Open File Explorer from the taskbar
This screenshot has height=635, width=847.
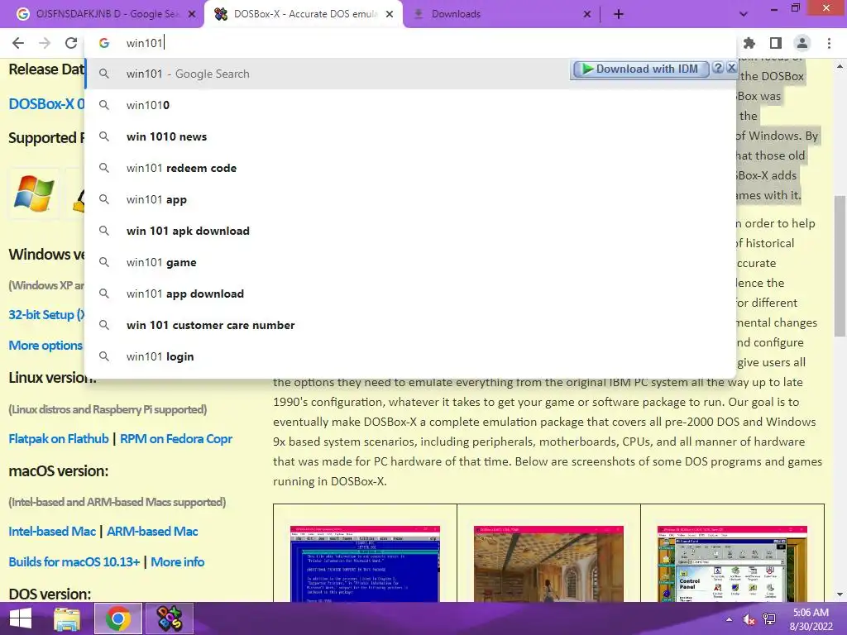tap(67, 618)
